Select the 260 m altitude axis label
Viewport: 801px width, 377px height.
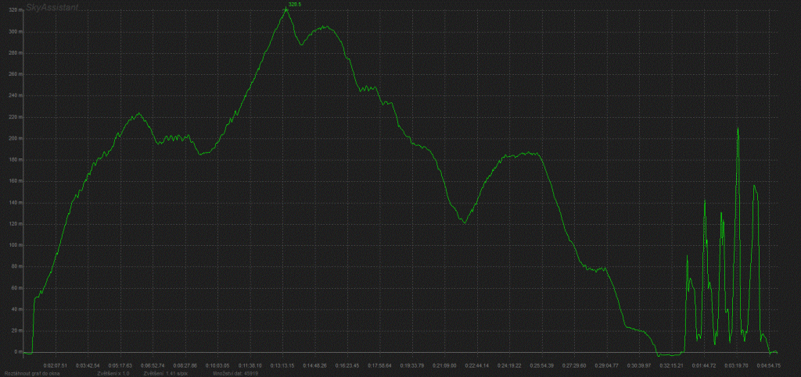13,74
